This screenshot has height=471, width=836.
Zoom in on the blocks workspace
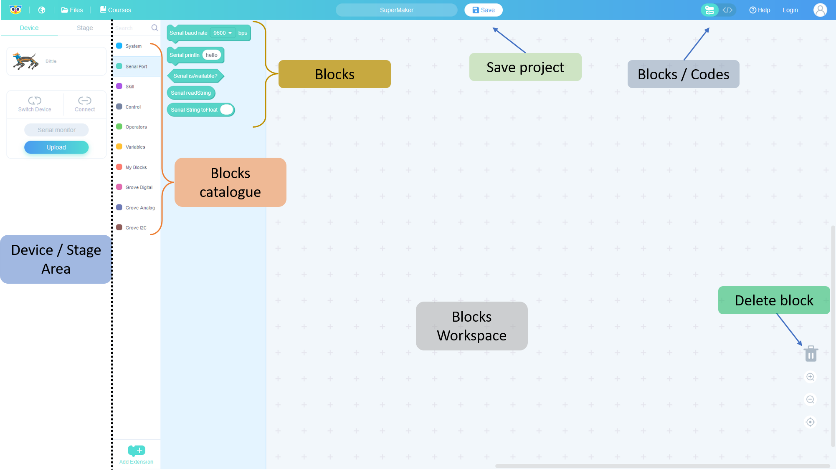pos(810,377)
